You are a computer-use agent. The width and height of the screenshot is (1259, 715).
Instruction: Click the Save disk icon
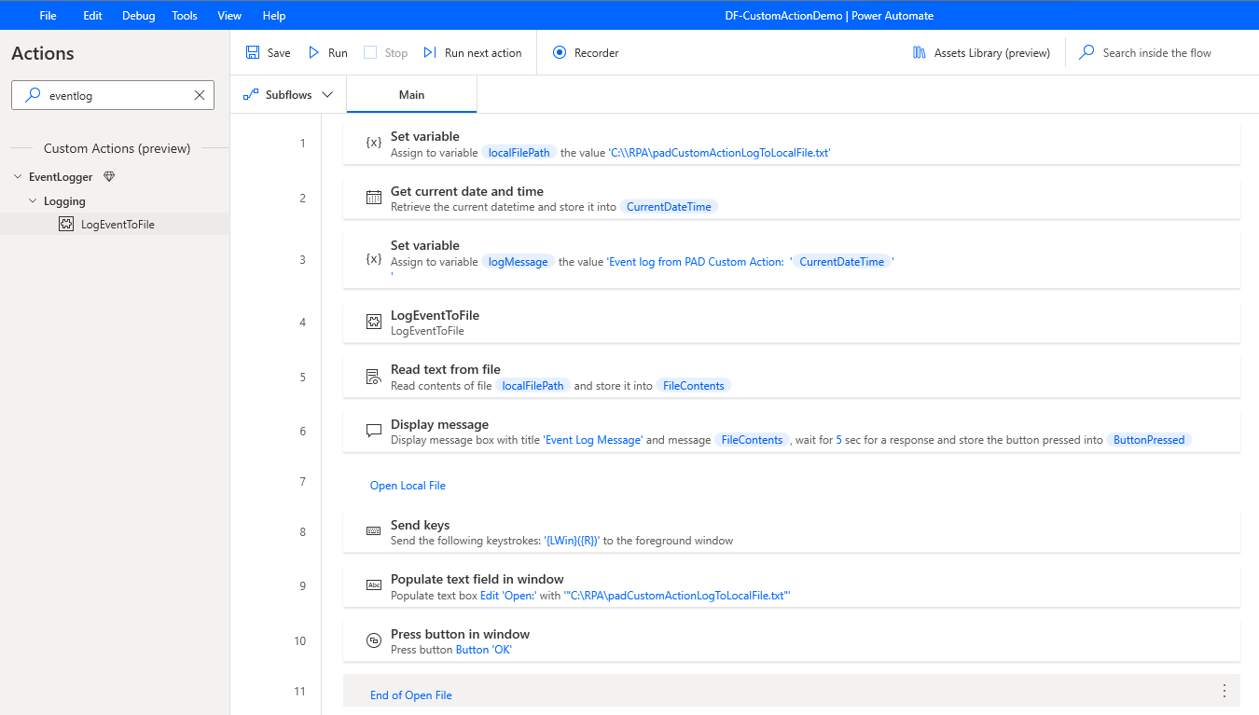tap(253, 53)
